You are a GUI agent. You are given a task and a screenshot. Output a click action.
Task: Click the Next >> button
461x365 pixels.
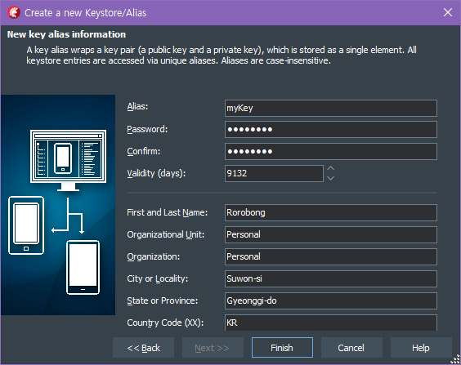(213, 348)
